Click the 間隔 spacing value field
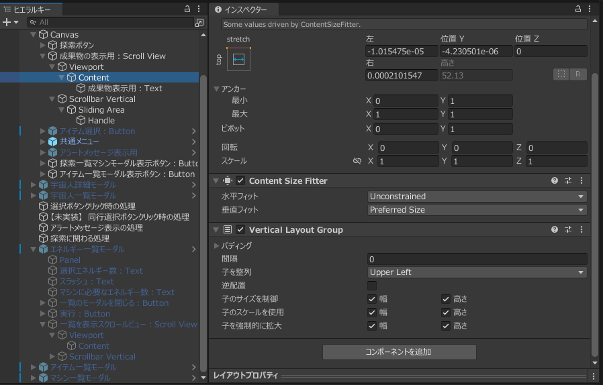The height and width of the screenshot is (385, 603). (477, 260)
